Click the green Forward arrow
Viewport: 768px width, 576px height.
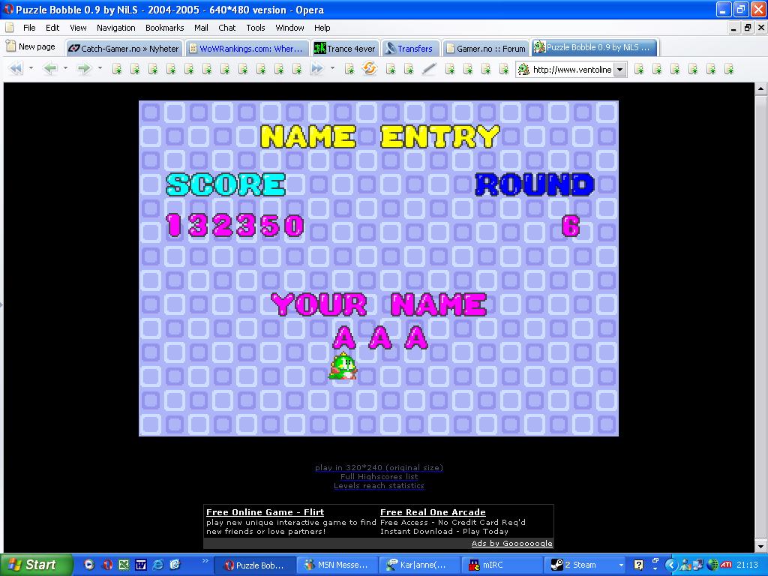point(84,68)
